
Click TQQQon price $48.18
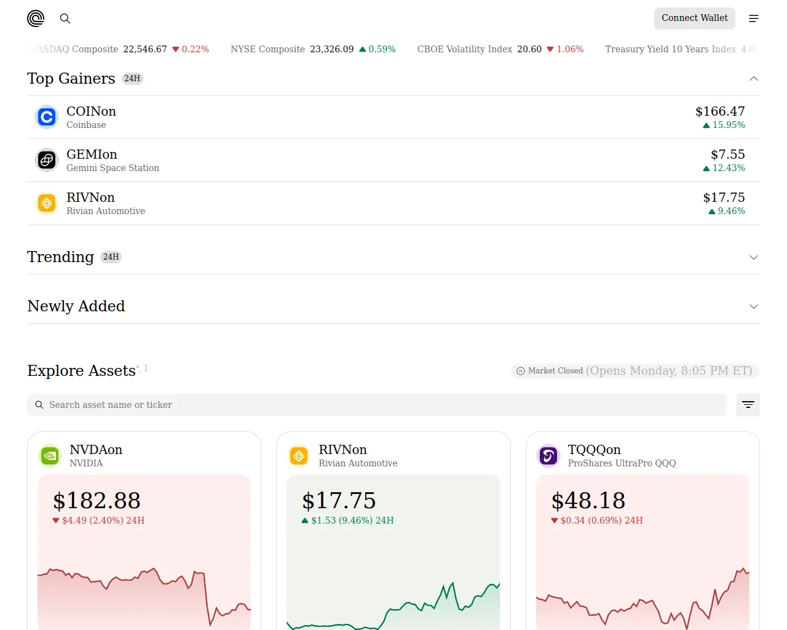tap(588, 501)
